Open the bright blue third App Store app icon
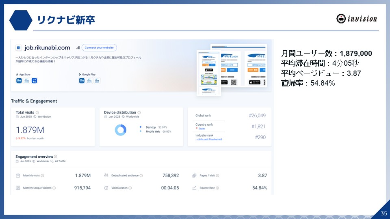 click(x=34, y=80)
